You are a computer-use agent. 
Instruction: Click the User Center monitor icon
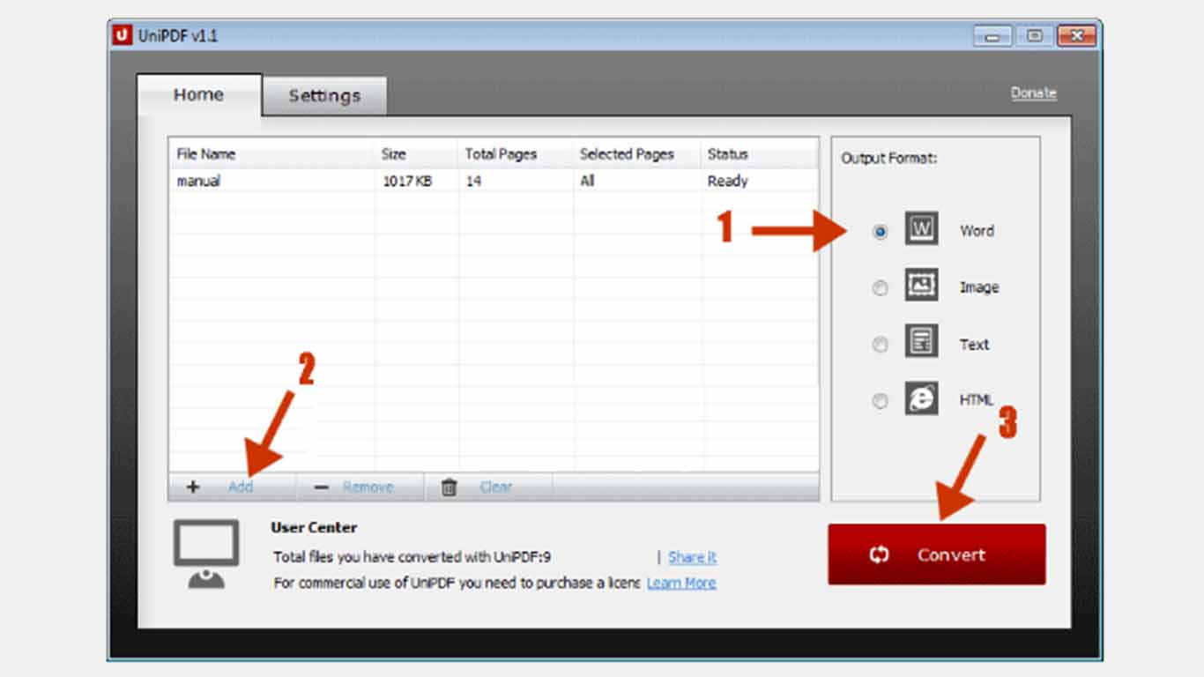206,554
